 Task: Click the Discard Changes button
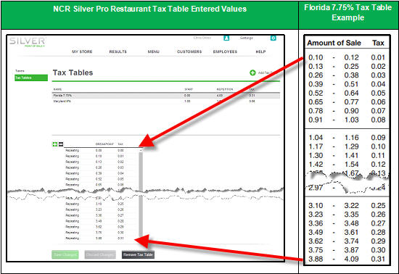(100, 254)
